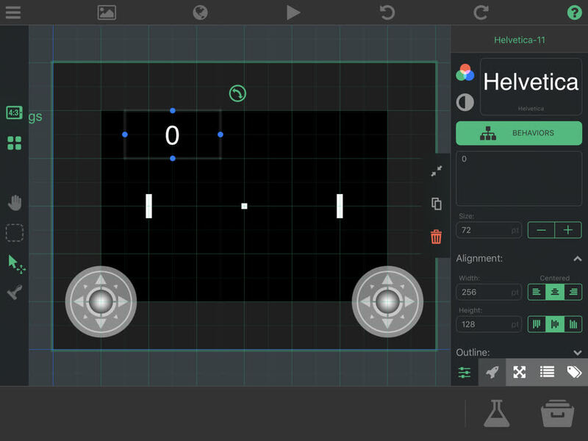Collapse the Alignment section
The width and height of the screenshot is (588, 441).
click(578, 259)
